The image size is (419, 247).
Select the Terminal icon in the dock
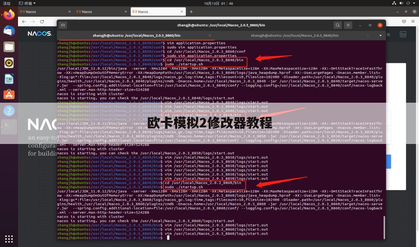click(x=9, y=126)
